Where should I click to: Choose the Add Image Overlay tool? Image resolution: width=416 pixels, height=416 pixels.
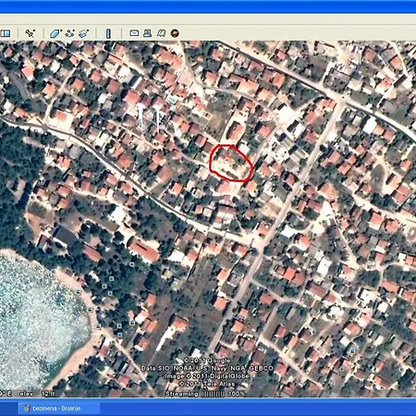[84, 33]
